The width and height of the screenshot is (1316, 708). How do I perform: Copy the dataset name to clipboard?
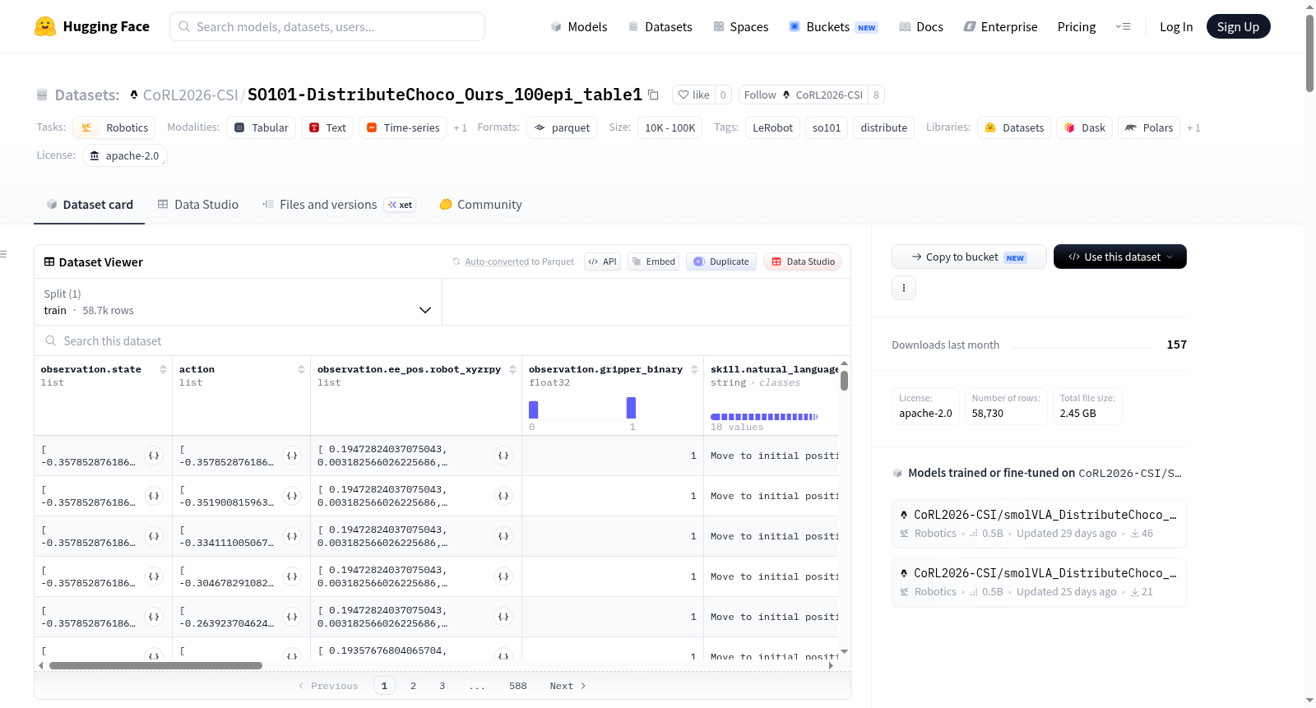(x=653, y=95)
